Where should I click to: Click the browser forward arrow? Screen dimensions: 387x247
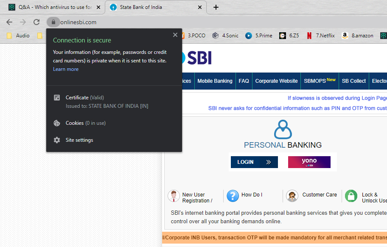tap(23, 22)
